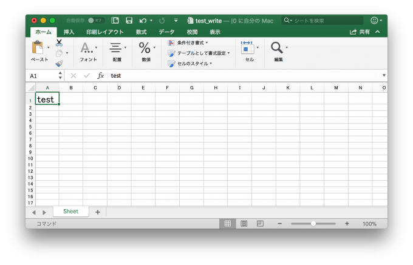The height and width of the screenshot is (265, 413).
Task: Open the View tab
Action: tap(215, 32)
